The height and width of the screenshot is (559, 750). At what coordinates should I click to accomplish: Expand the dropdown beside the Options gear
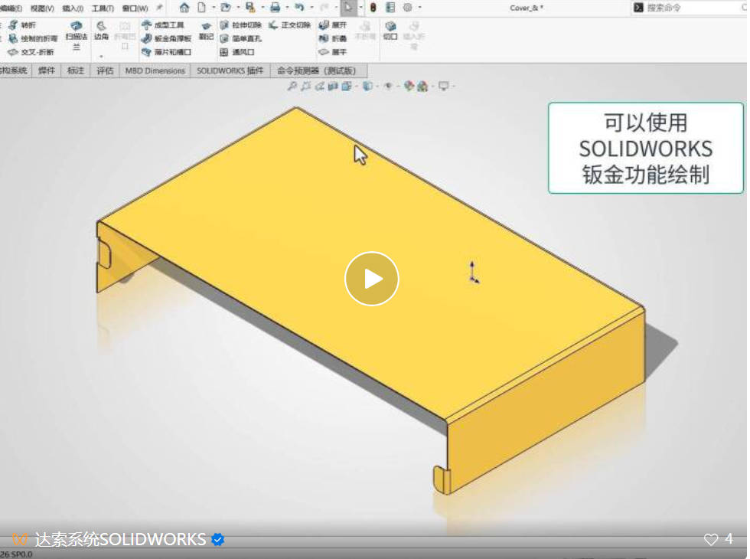tap(419, 7)
